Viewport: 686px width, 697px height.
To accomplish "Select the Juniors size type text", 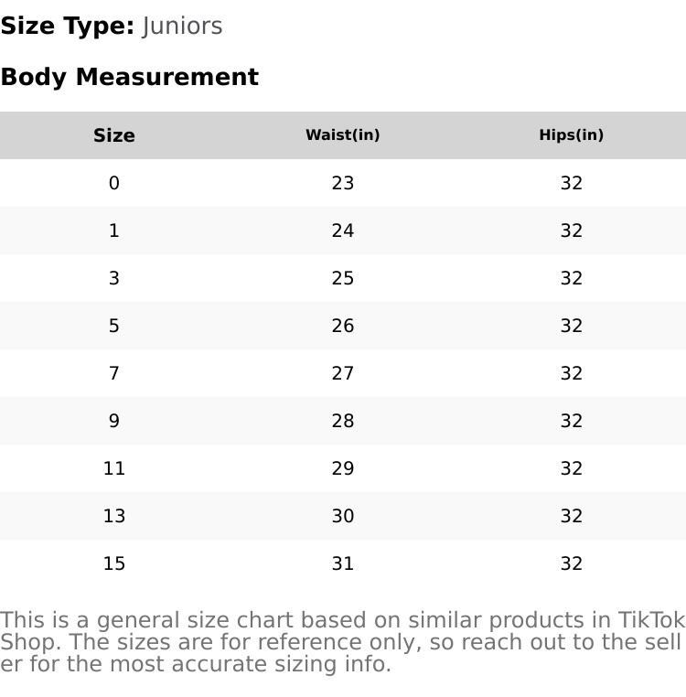I will pos(182,27).
